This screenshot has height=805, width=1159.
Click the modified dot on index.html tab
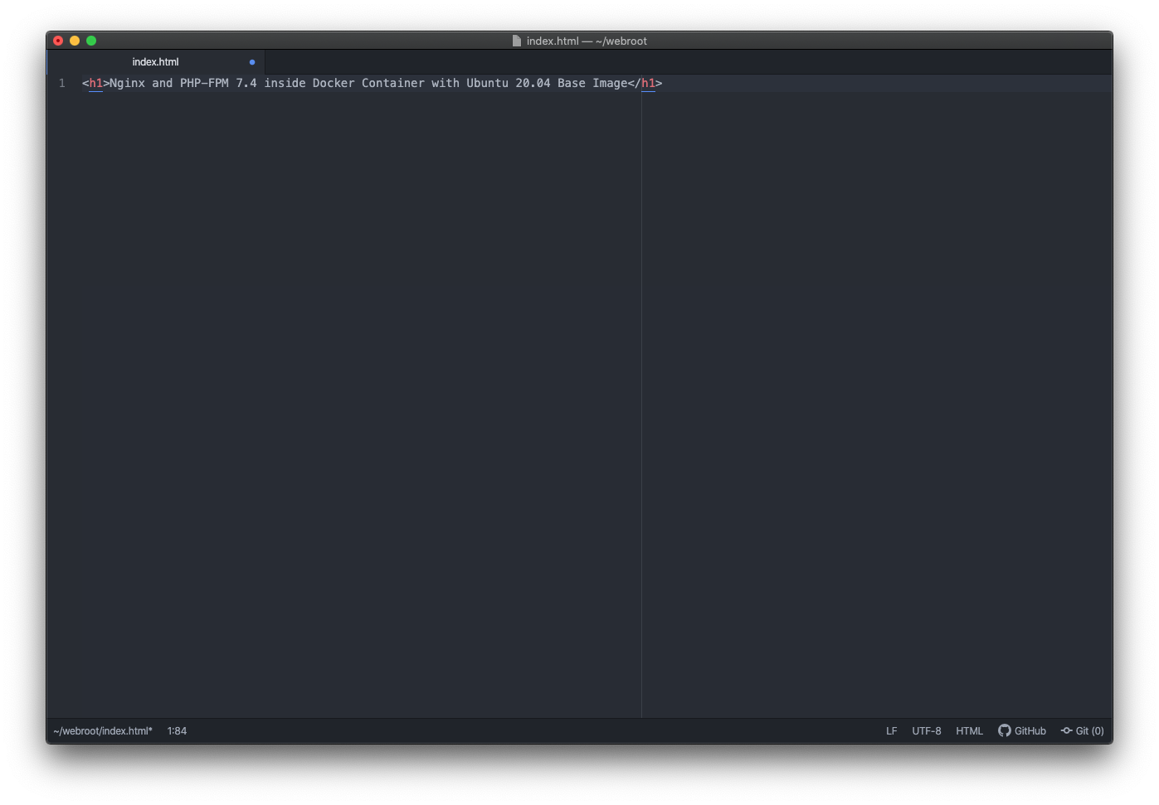[x=252, y=62]
